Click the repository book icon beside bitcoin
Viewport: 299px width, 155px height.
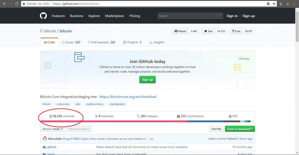click(x=41, y=31)
